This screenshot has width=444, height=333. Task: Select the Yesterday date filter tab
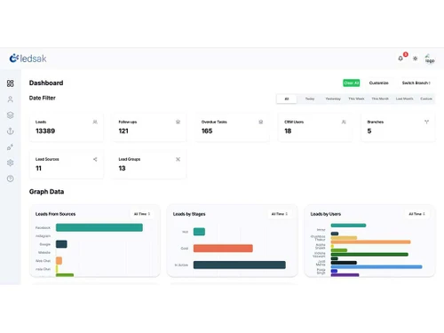tap(333, 99)
